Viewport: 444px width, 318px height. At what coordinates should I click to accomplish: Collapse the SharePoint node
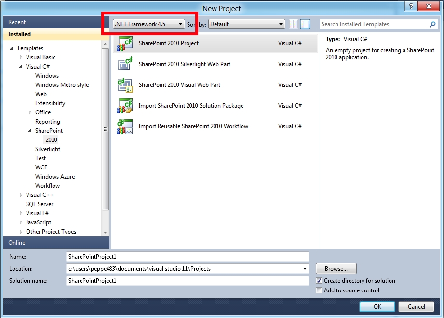click(x=29, y=131)
